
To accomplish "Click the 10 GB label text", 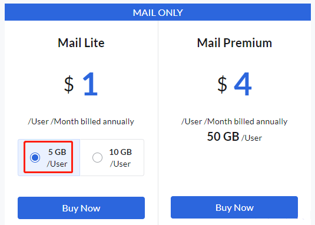I will click(121, 152).
